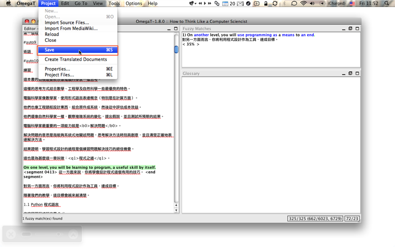Click inside the segment 0413 translation field
Screen dimensions: 395x247
pos(100,172)
